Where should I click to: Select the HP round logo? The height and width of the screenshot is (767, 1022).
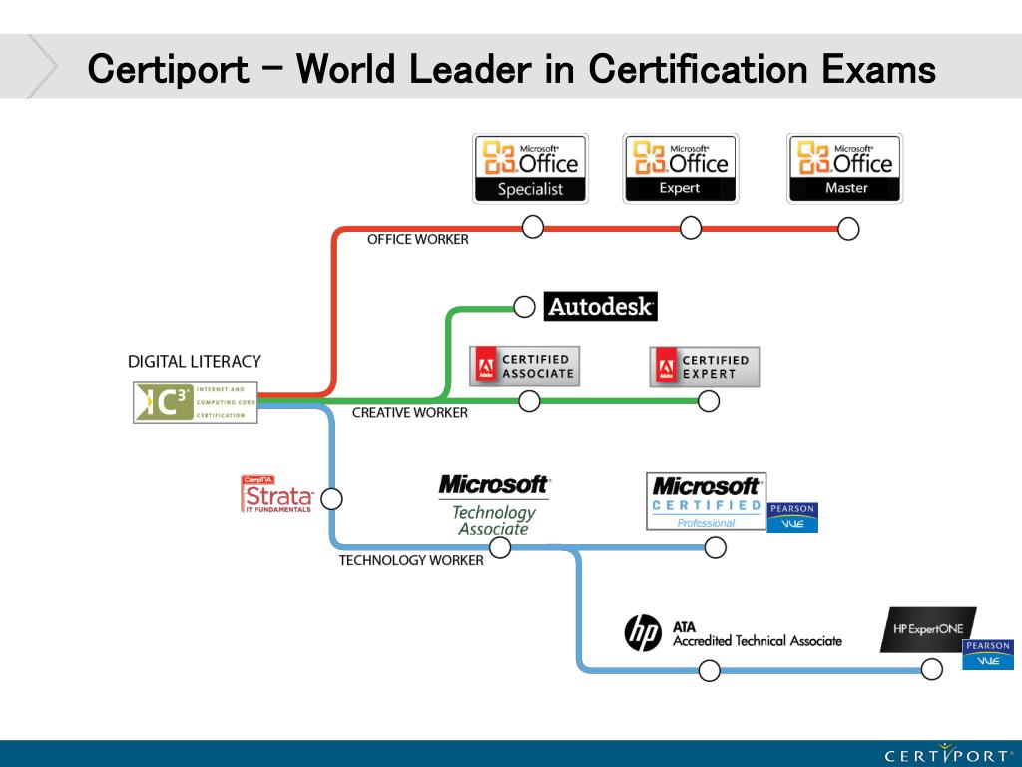(x=643, y=632)
